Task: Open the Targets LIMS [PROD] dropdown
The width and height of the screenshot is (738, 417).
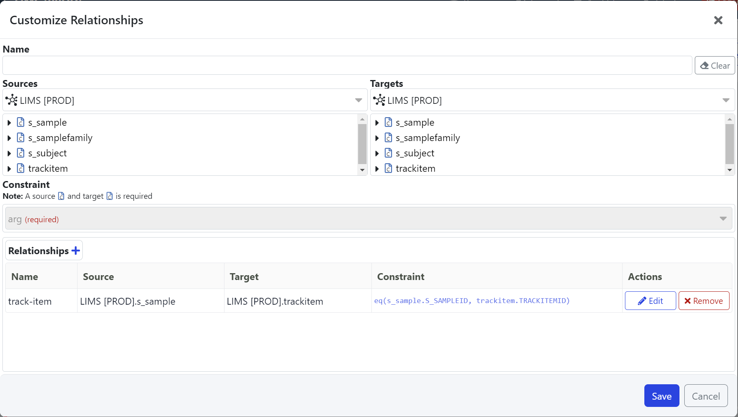Action: (x=725, y=100)
